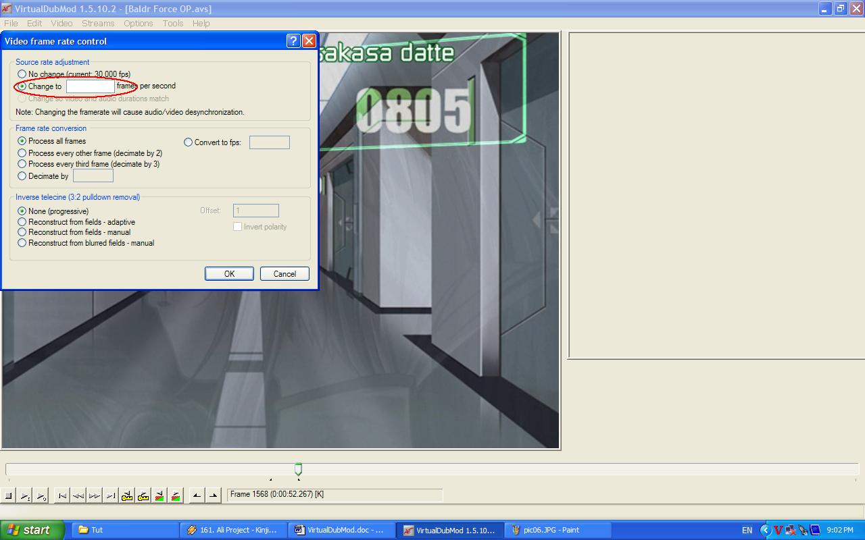Open the Options menu
The width and height of the screenshot is (865, 540).
point(138,23)
